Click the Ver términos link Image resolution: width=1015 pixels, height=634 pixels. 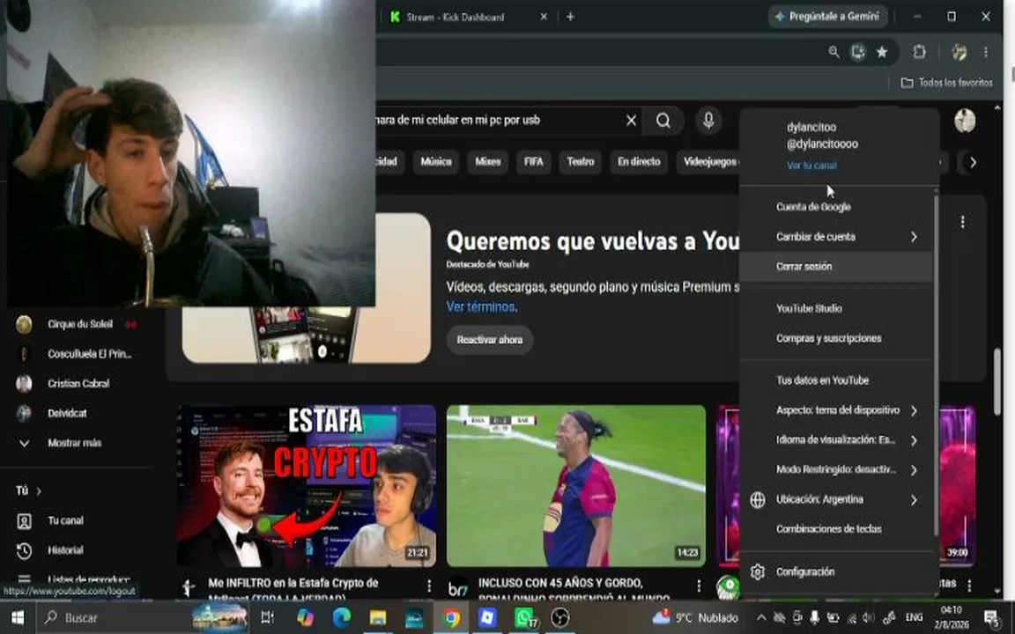tap(482, 306)
